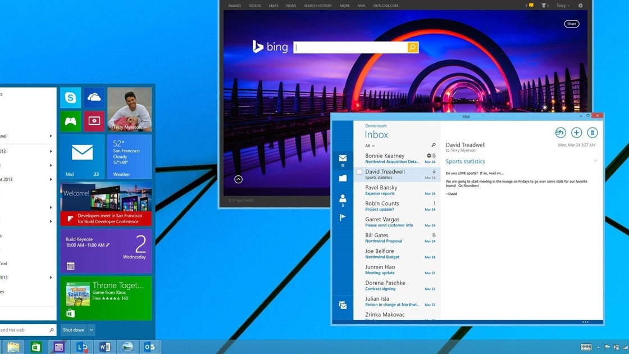This screenshot has width=629, height=354.
Task: Click the Shut down button
Action: [x=74, y=330]
